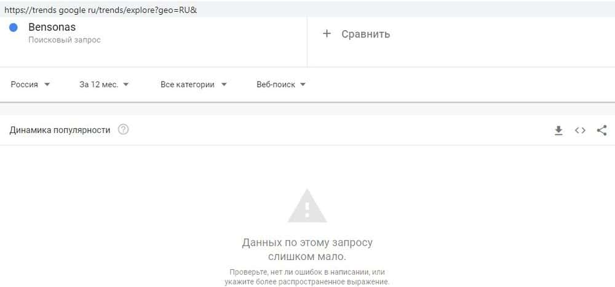Download the Динамика популярности data as CSV
The image size is (615, 287).
(x=558, y=130)
